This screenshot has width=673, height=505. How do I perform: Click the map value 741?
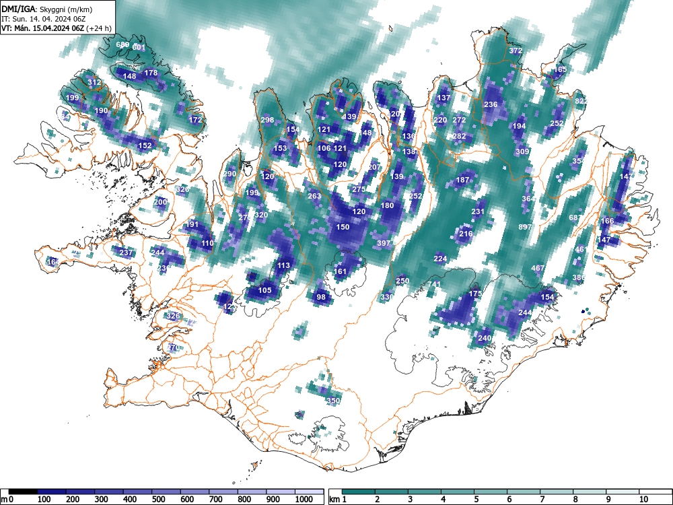pyautogui.click(x=434, y=284)
